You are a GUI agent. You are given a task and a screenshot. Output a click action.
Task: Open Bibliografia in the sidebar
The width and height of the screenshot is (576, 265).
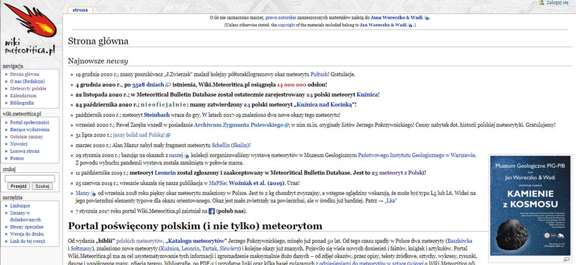pyautogui.click(x=22, y=103)
